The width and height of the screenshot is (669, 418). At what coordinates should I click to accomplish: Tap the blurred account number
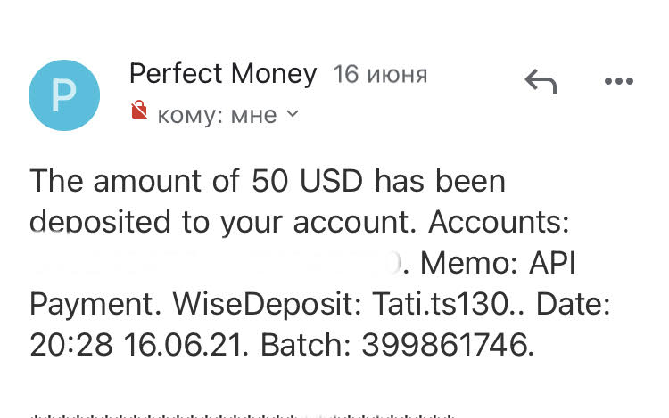[214, 263]
